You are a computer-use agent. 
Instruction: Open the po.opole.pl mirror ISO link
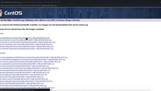tap(23, 75)
